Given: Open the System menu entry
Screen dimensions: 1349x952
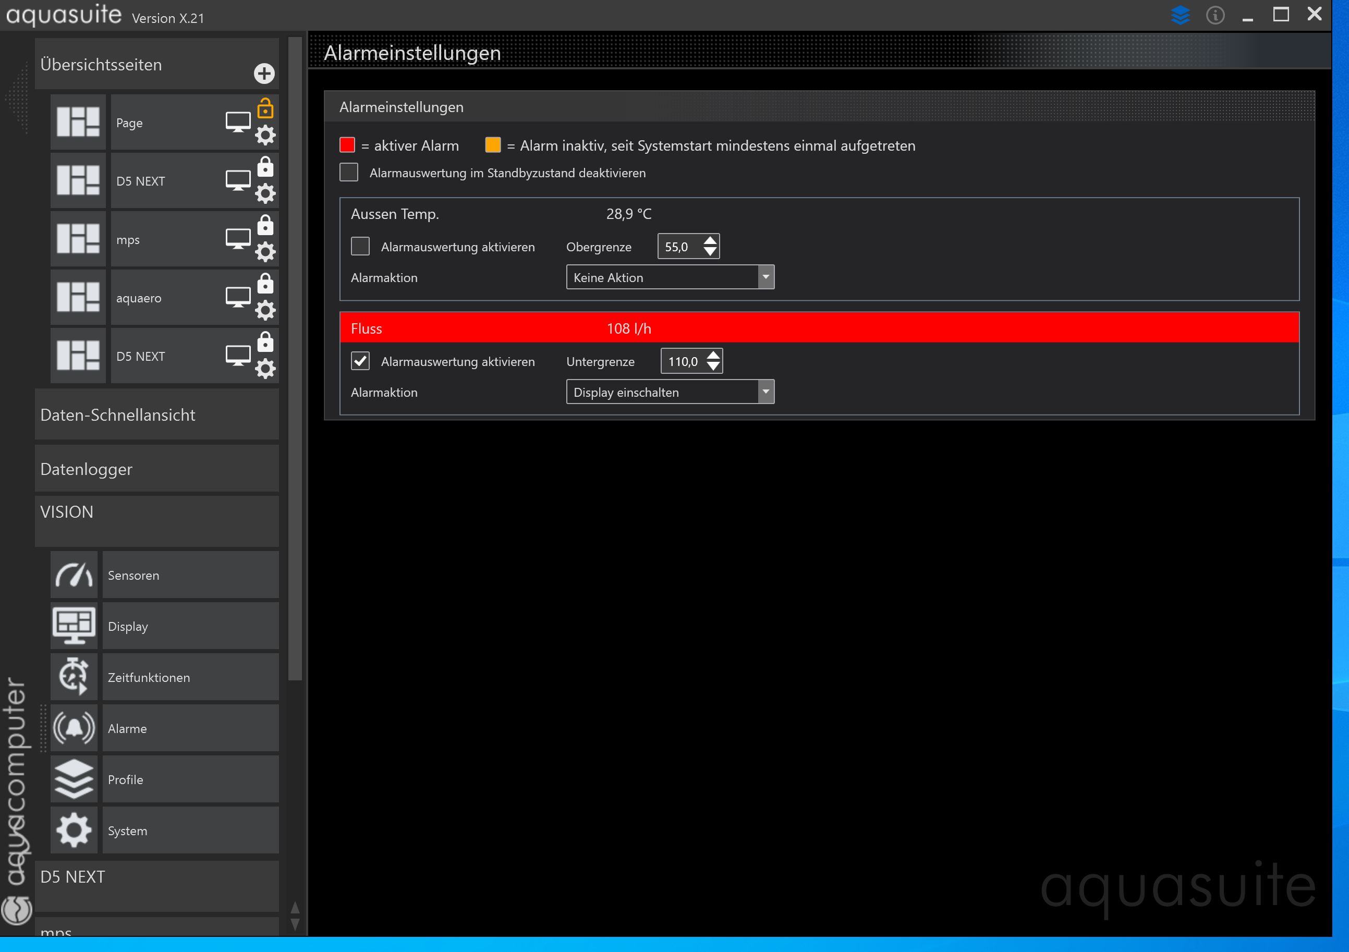Looking at the screenshot, I should pos(191,831).
